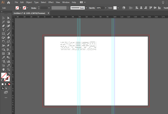Select the Rectangle tool
168x114 pixels.
[x=4, y=34]
